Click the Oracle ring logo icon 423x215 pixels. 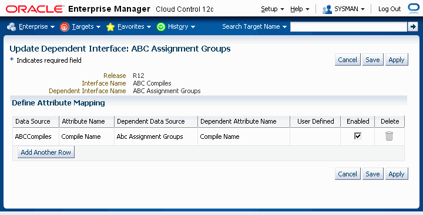pos(414,8)
